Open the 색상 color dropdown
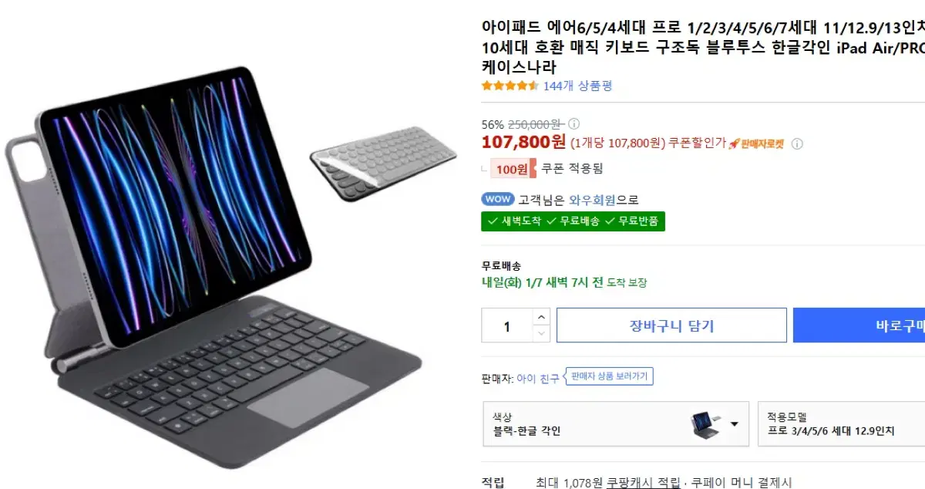The width and height of the screenshot is (925, 489). click(616, 423)
